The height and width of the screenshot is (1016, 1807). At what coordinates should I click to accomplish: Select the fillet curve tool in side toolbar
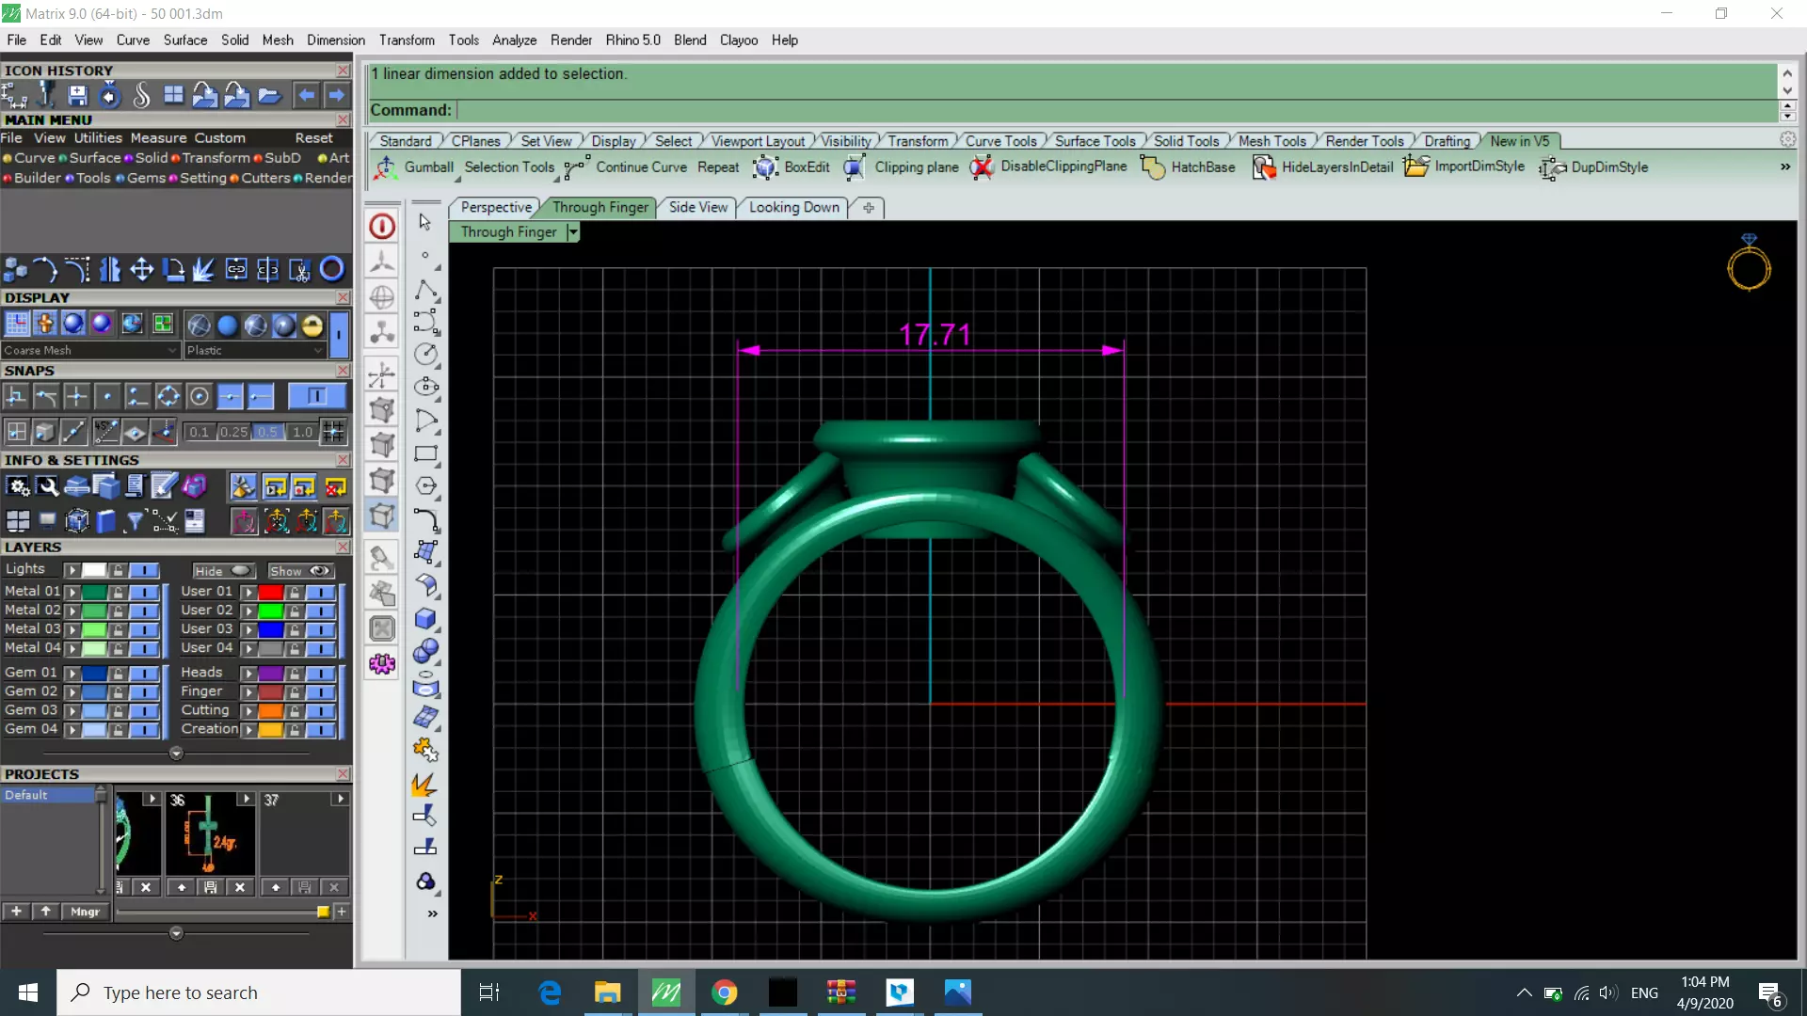coord(425,519)
